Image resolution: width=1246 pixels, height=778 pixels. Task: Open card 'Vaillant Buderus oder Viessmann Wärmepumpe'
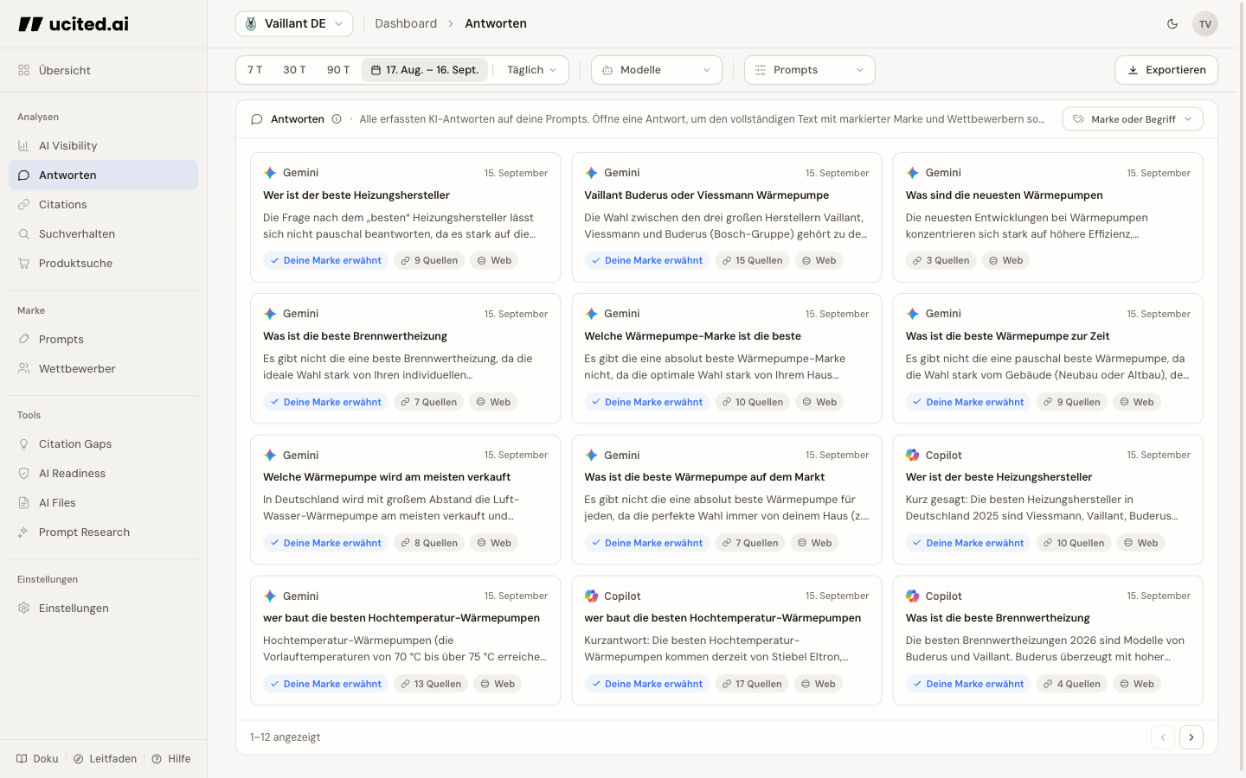[727, 218]
